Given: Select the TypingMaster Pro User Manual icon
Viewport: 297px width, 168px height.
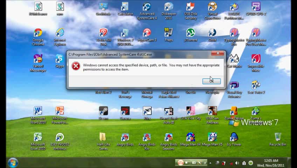Looking at the screenshot, I should click(x=256, y=37).
